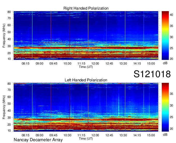This screenshot has height=143, width=176.
Task: Click the dB unit label under top color bar
Action: pyautogui.click(x=165, y=63)
